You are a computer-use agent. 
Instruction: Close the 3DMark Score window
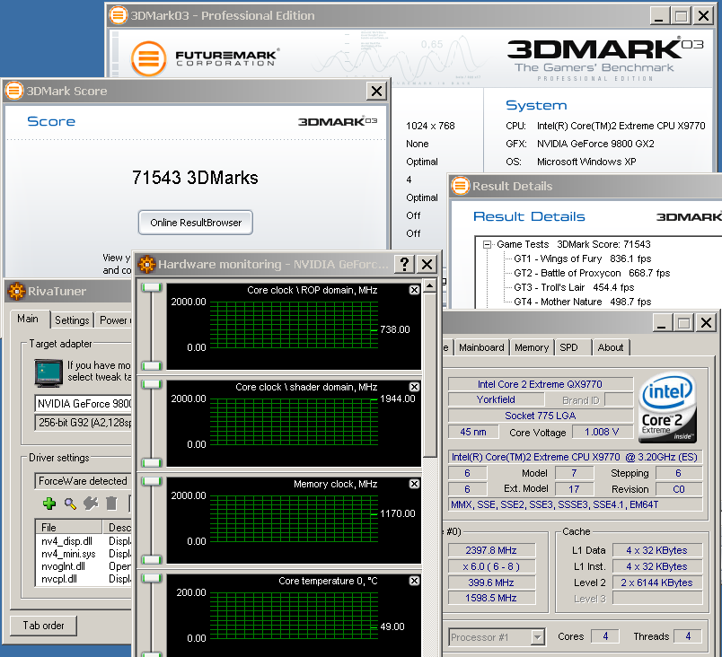[x=376, y=91]
